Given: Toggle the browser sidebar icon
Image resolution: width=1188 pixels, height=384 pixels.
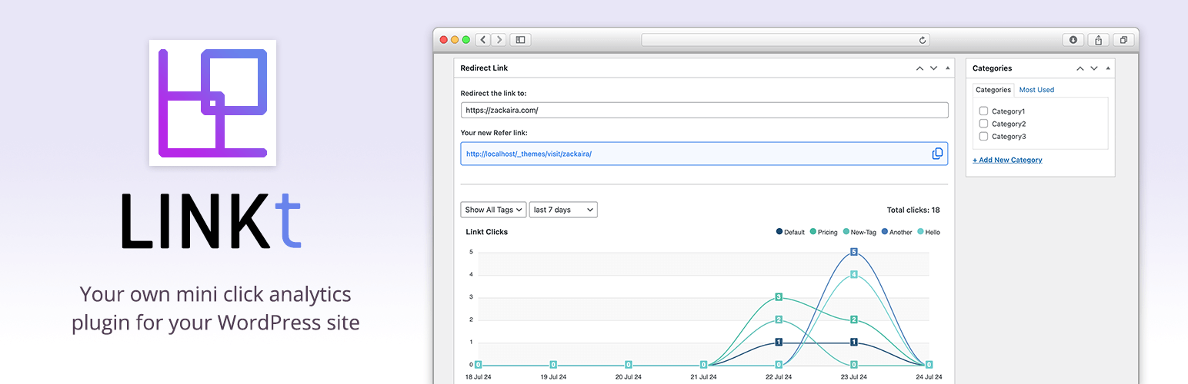Looking at the screenshot, I should coord(521,40).
